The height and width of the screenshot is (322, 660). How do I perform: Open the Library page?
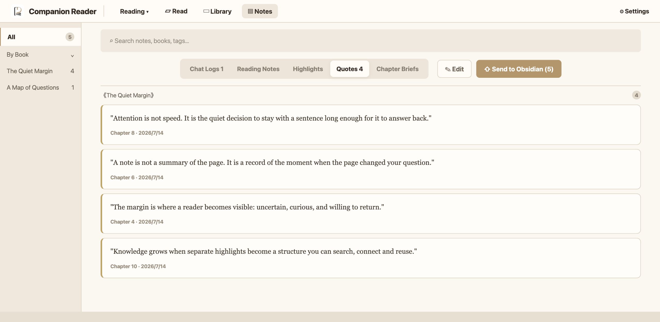pyautogui.click(x=217, y=11)
